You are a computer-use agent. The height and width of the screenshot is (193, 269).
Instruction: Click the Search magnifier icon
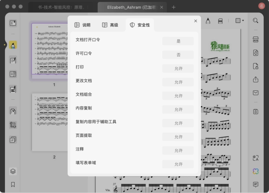(x=255, y=21)
